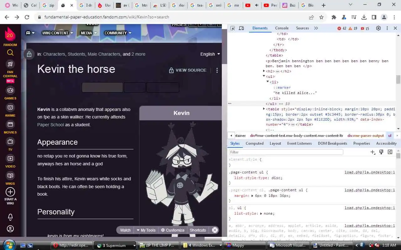Open DevTools settings gear
Viewport: 401px width, 250px height.
378,28
